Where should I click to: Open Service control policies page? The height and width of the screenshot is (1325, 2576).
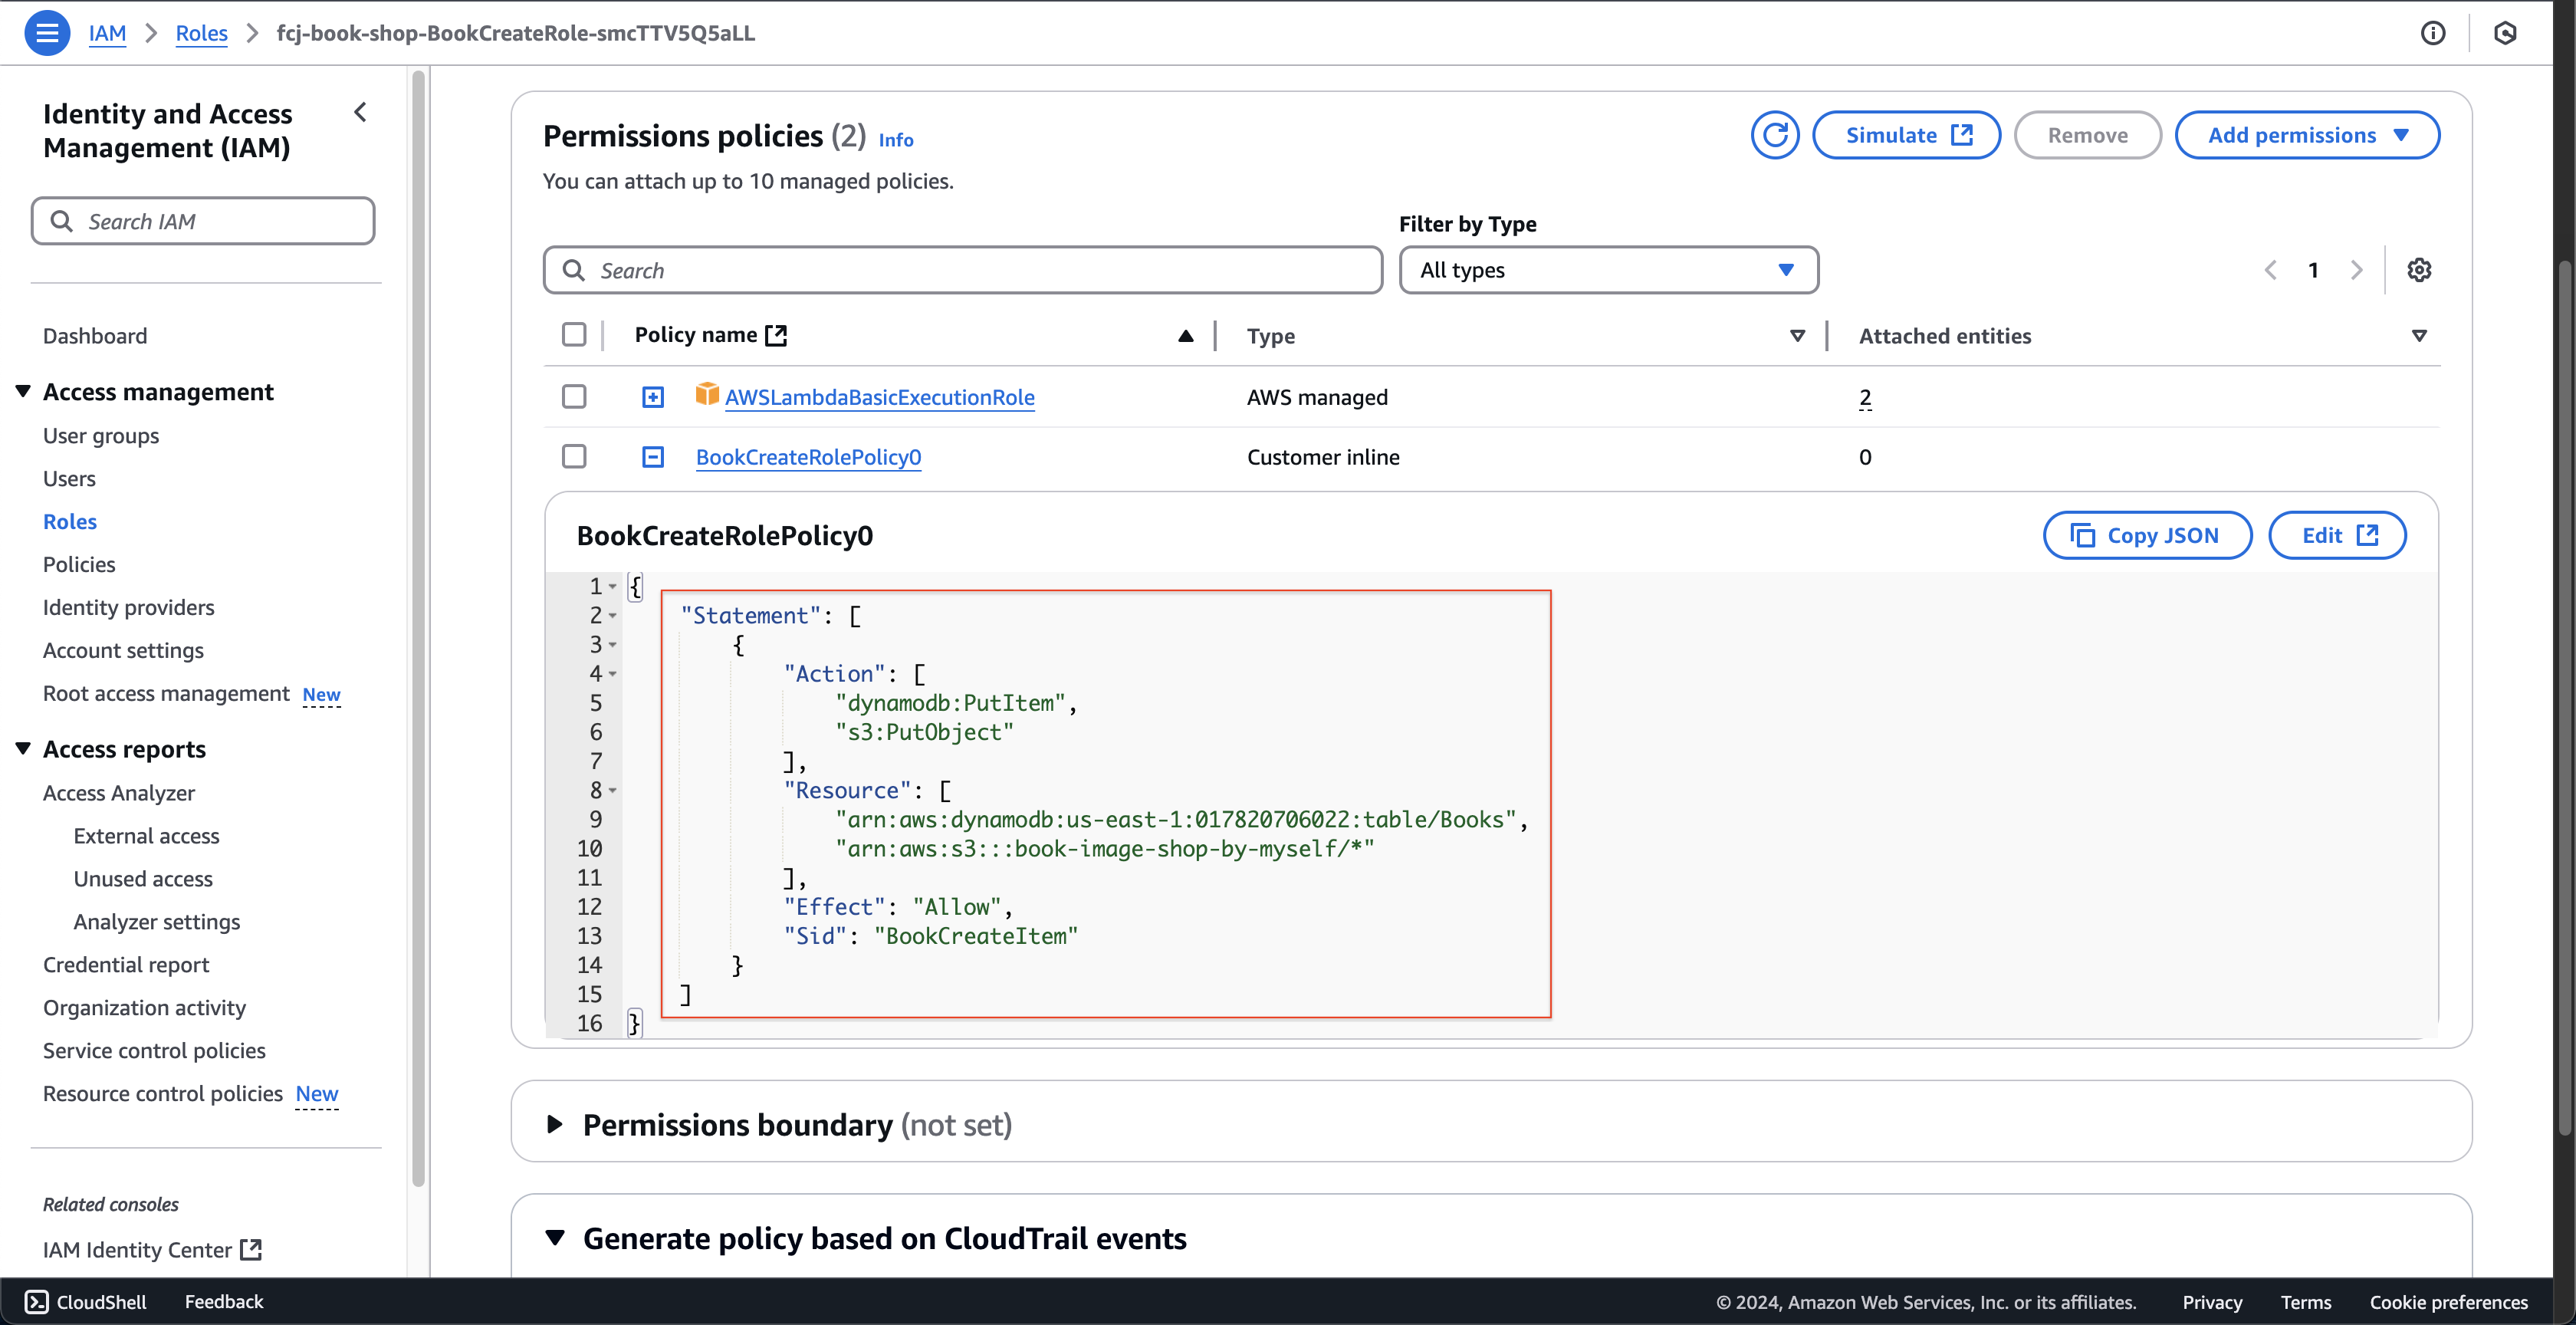tap(154, 1051)
